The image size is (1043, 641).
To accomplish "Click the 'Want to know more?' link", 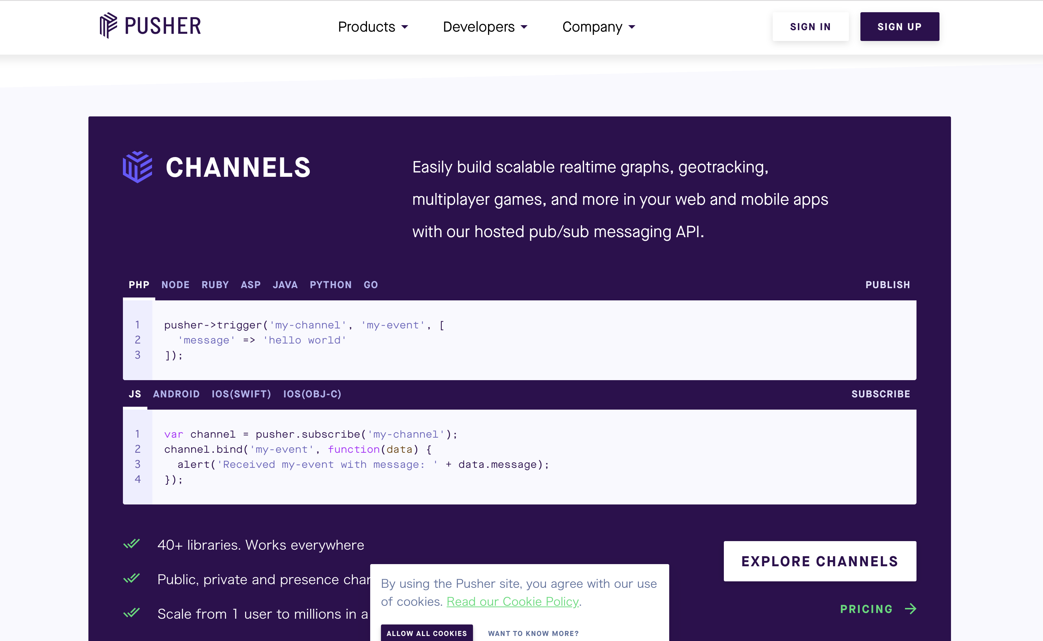I will [x=533, y=633].
